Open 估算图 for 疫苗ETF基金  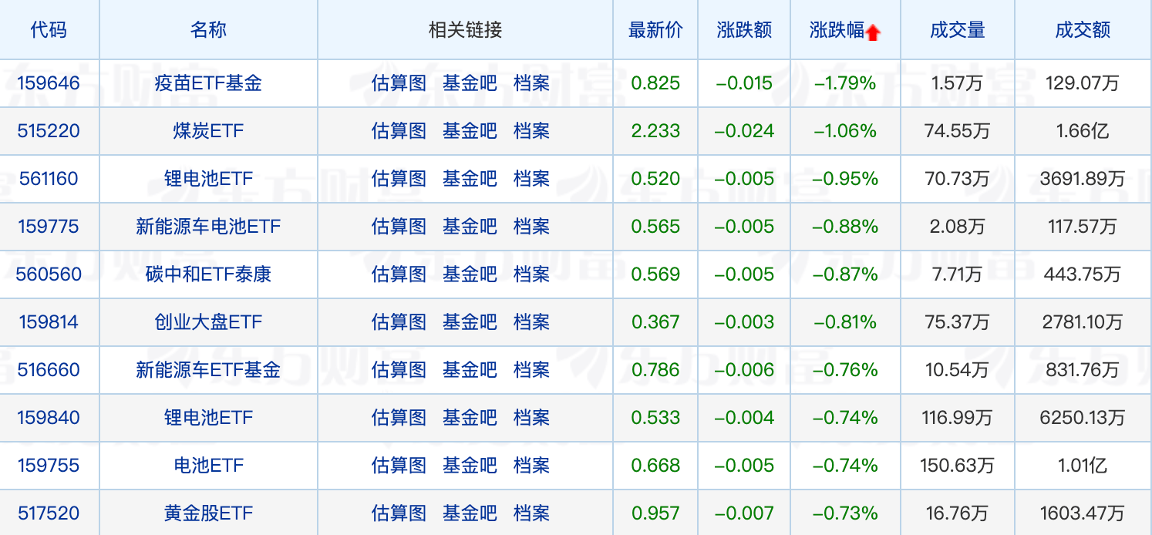(399, 83)
